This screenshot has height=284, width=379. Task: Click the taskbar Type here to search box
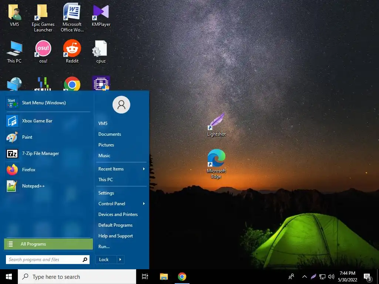click(77, 277)
